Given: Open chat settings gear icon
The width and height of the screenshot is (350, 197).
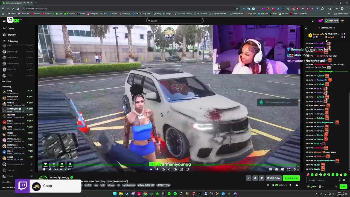Looking at the screenshot, I should tap(336, 187).
